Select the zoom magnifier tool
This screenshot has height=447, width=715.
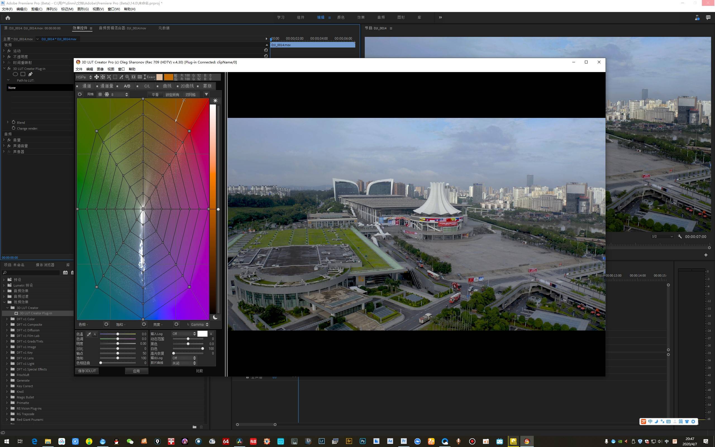pos(127,77)
